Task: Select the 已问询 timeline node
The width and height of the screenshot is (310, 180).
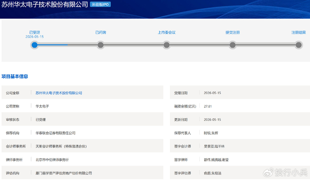Action: click(x=101, y=45)
